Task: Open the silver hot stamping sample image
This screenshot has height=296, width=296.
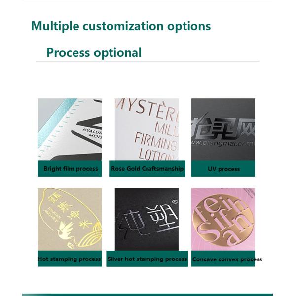Action: tap(147, 220)
